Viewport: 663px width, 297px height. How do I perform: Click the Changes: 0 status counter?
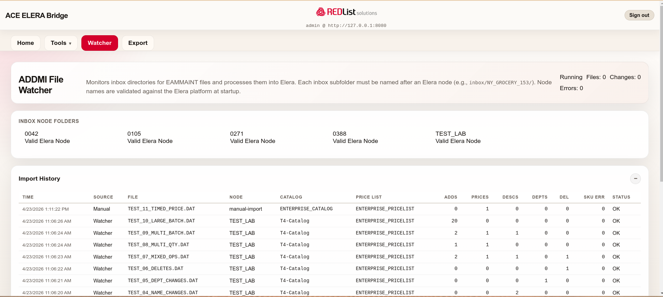(625, 77)
